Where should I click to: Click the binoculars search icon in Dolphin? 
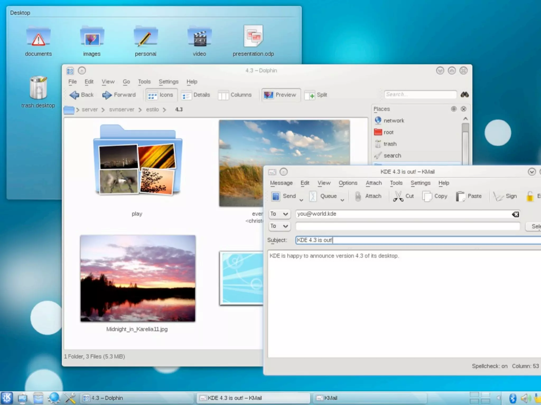[465, 94]
